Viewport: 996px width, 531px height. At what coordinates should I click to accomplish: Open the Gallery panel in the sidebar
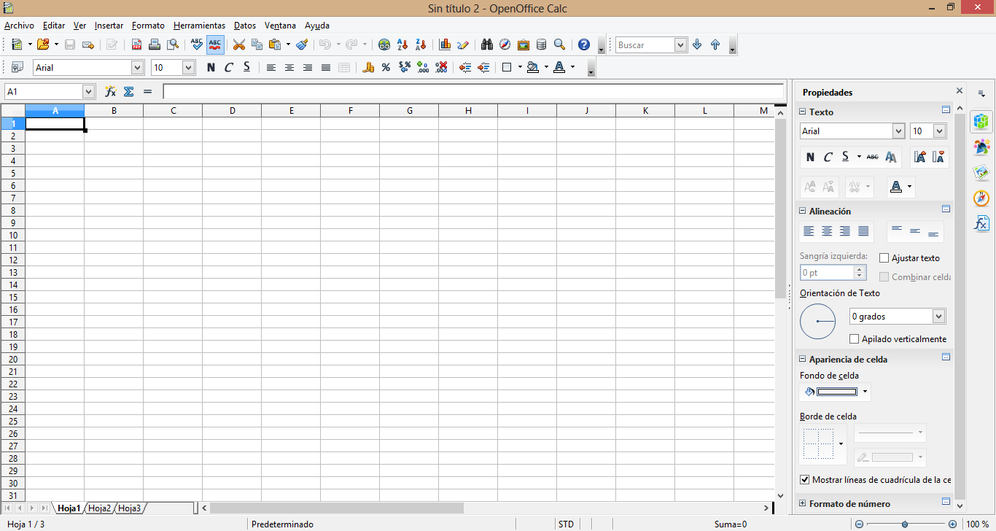pyautogui.click(x=981, y=172)
